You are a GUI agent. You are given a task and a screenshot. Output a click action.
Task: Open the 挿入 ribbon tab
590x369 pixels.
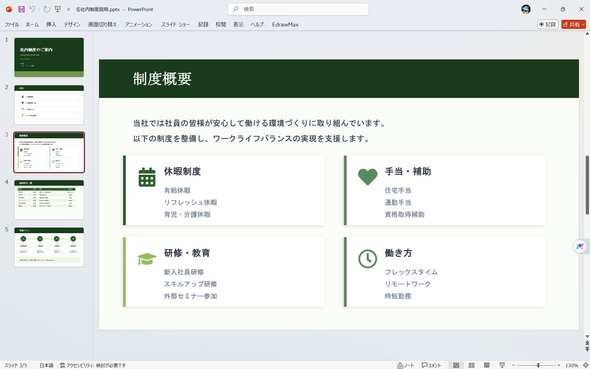coord(51,24)
